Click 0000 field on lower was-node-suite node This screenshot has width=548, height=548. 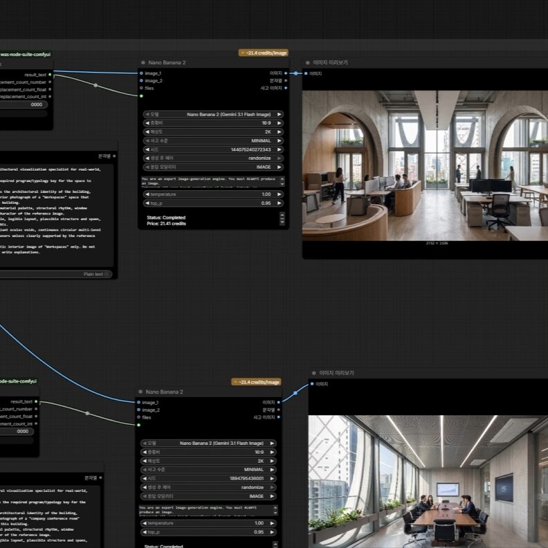click(17, 431)
